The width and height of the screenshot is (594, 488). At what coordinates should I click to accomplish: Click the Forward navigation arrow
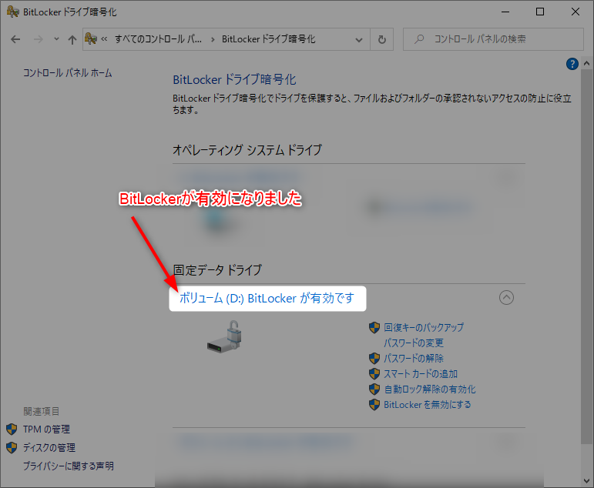coord(39,39)
